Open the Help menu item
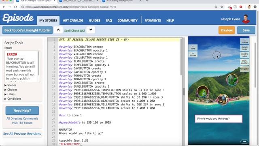259x146 pixels. coord(170,21)
